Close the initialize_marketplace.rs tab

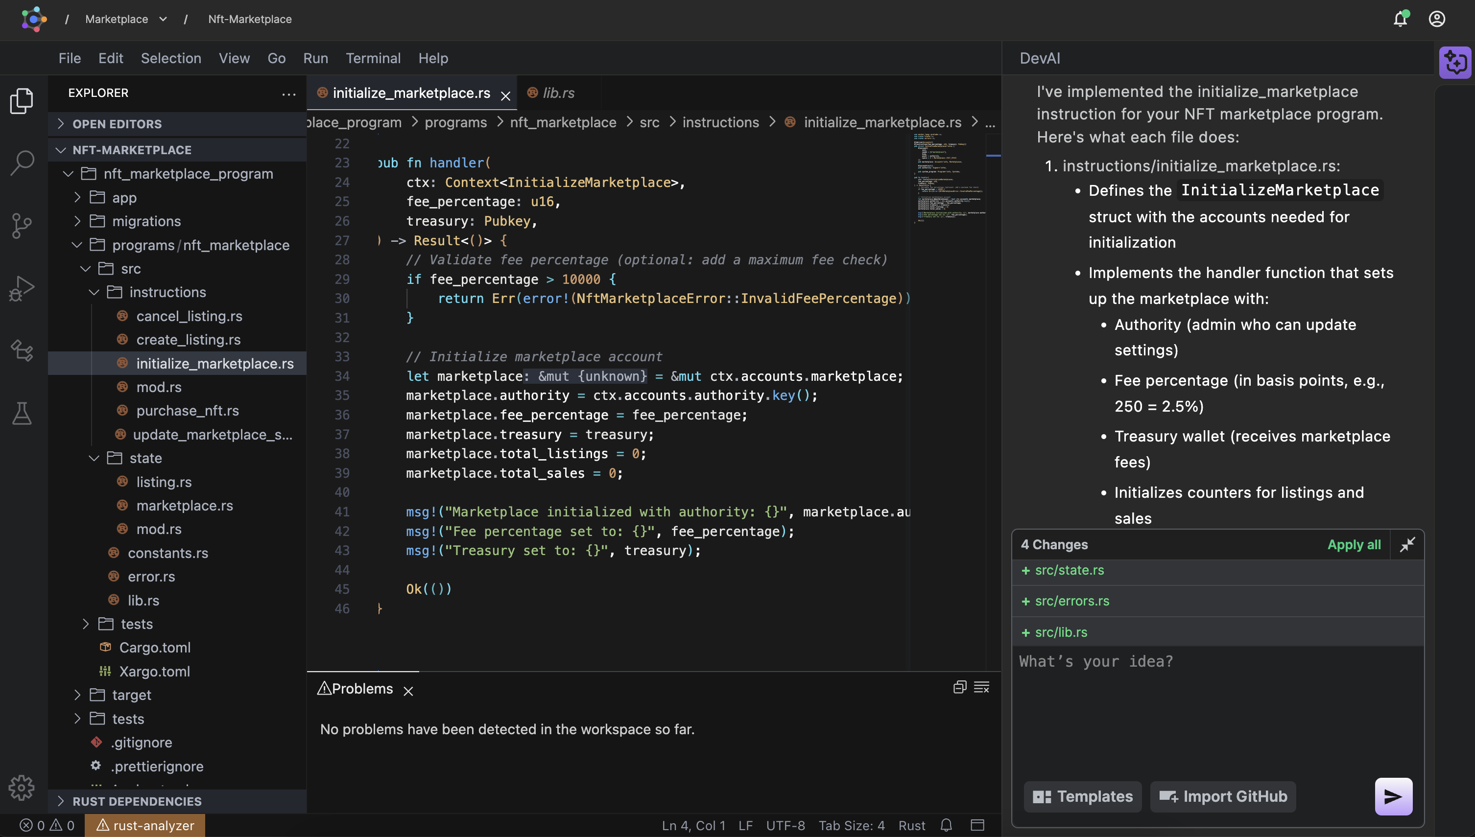[x=505, y=95]
